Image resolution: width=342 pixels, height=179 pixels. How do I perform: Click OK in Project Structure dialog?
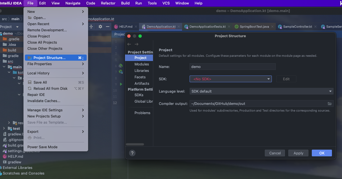point(322,153)
